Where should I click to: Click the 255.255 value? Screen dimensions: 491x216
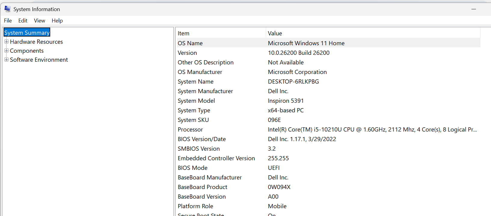[x=278, y=158]
